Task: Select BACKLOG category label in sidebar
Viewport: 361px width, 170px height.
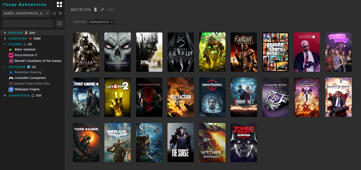Action: point(16,33)
